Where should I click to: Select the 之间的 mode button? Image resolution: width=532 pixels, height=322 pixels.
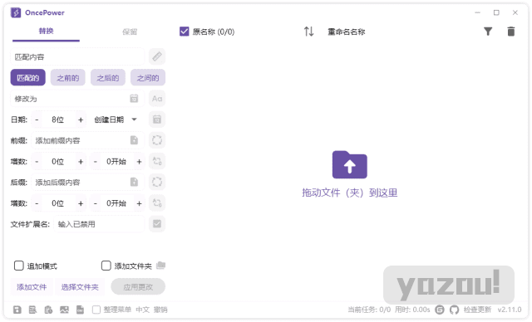click(x=148, y=77)
